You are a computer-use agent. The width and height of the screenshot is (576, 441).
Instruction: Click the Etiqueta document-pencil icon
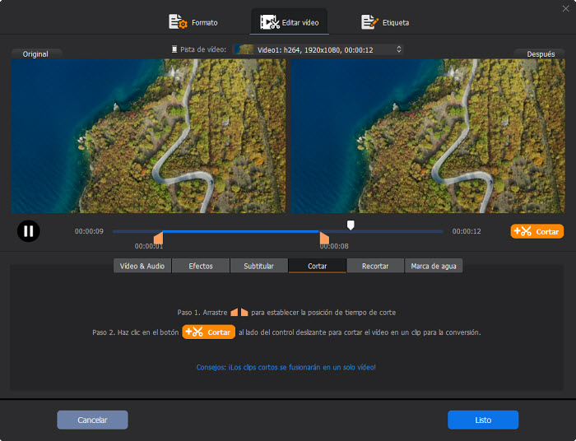(369, 22)
